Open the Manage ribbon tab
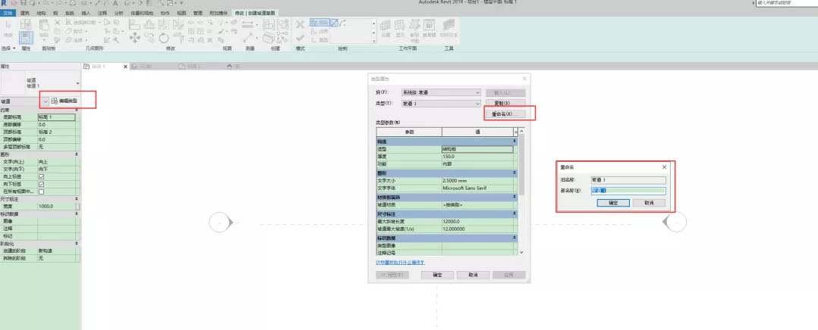The image size is (818, 330). (x=197, y=12)
